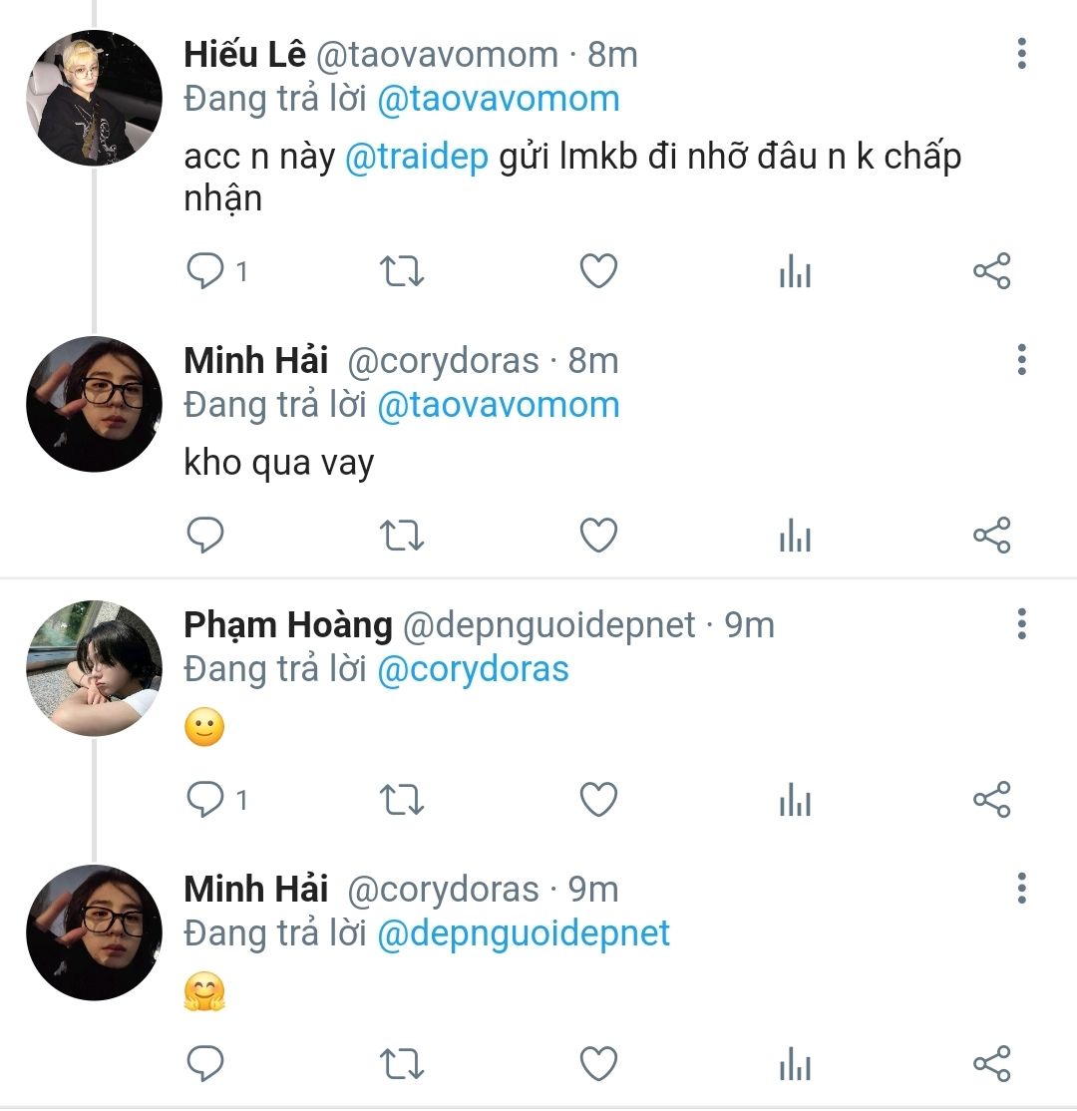This screenshot has width=1077, height=1111.
Task: Open Hiếu Lê's profile picture
Action: tap(94, 98)
